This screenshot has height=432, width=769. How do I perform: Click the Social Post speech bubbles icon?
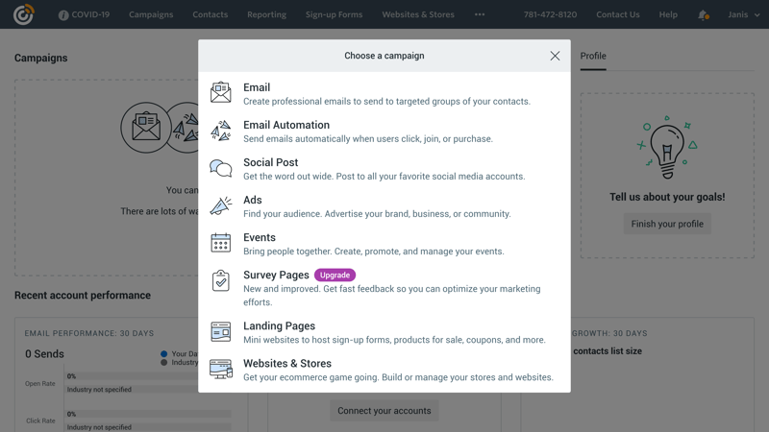(221, 169)
